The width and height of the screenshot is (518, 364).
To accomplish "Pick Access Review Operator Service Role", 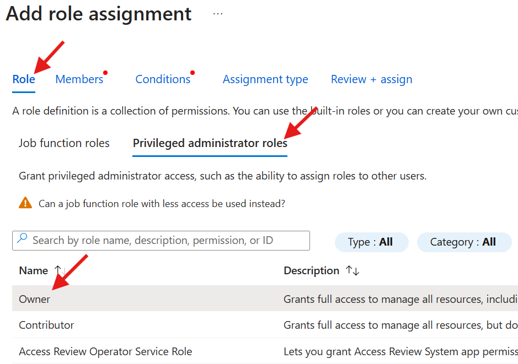I will pyautogui.click(x=105, y=351).
